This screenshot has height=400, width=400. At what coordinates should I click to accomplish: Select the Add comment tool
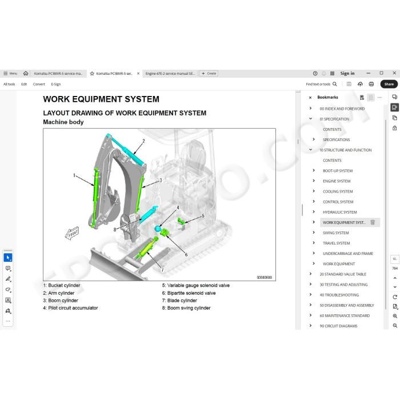click(x=8, y=269)
